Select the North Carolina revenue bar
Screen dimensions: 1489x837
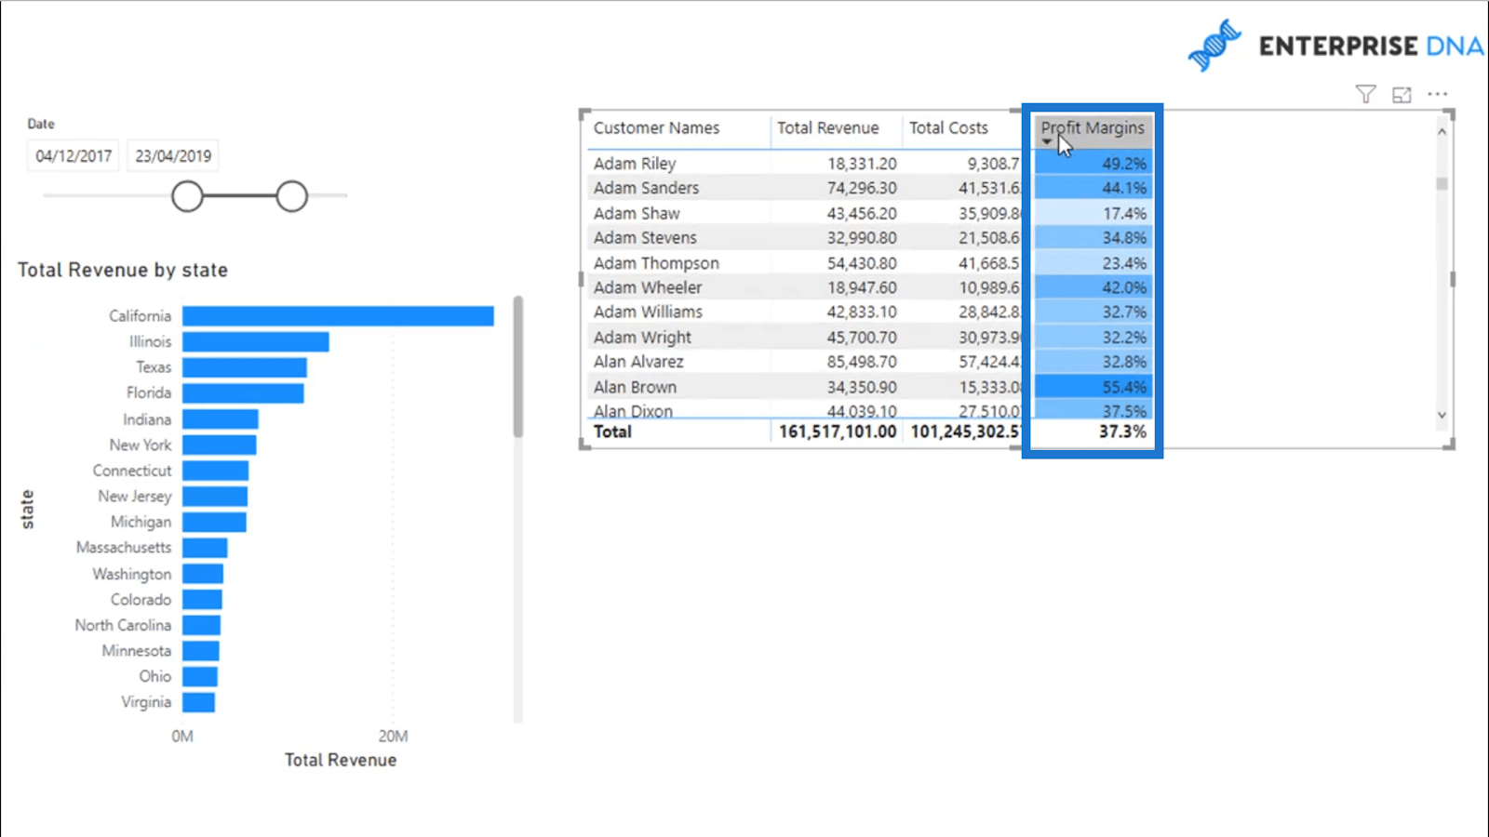(202, 625)
